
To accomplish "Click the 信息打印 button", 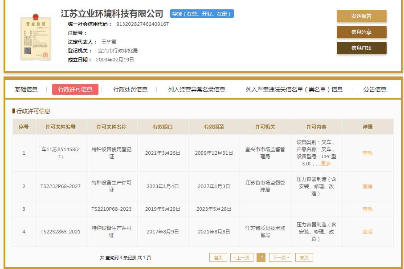I will [x=361, y=48].
